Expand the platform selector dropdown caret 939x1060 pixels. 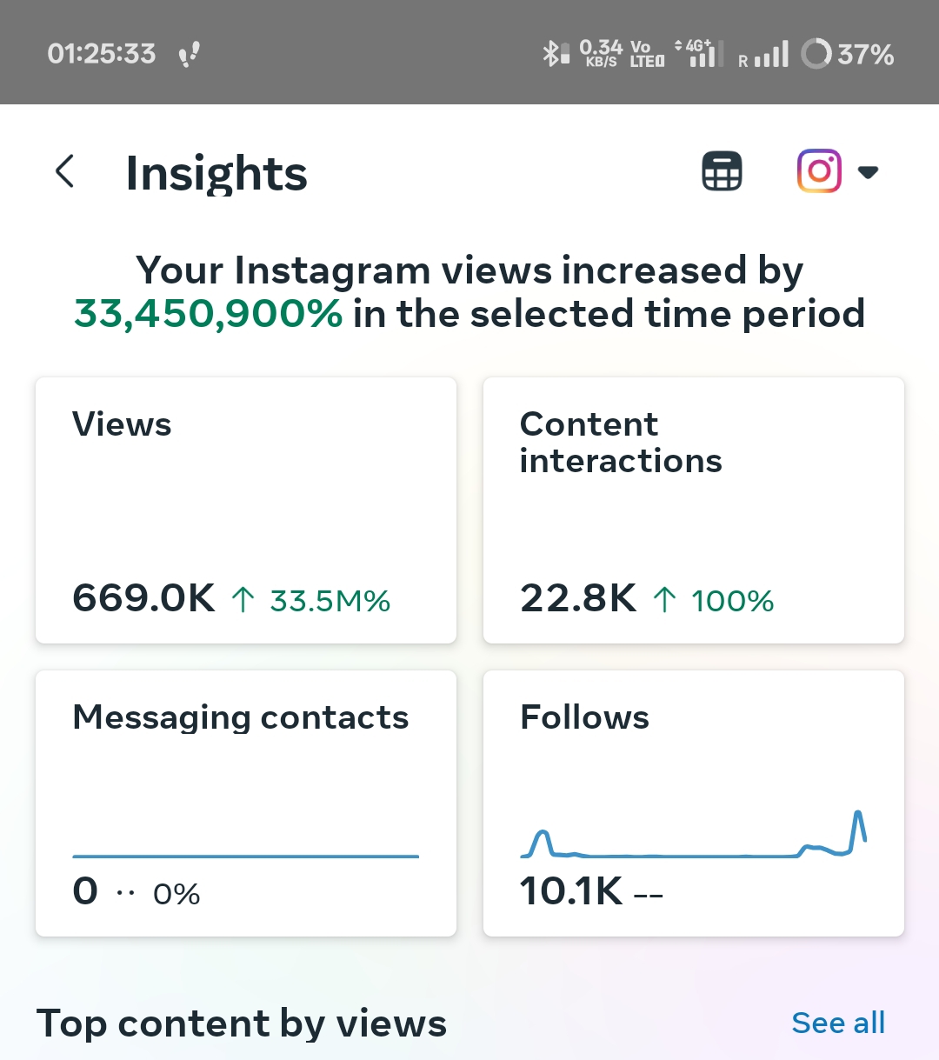pos(868,172)
